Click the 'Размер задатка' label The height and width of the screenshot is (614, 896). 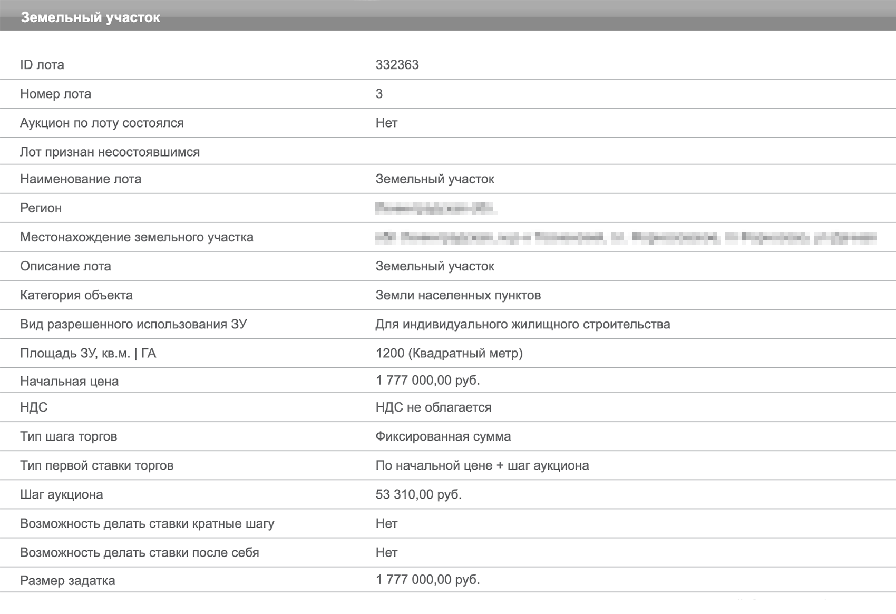pos(67,580)
